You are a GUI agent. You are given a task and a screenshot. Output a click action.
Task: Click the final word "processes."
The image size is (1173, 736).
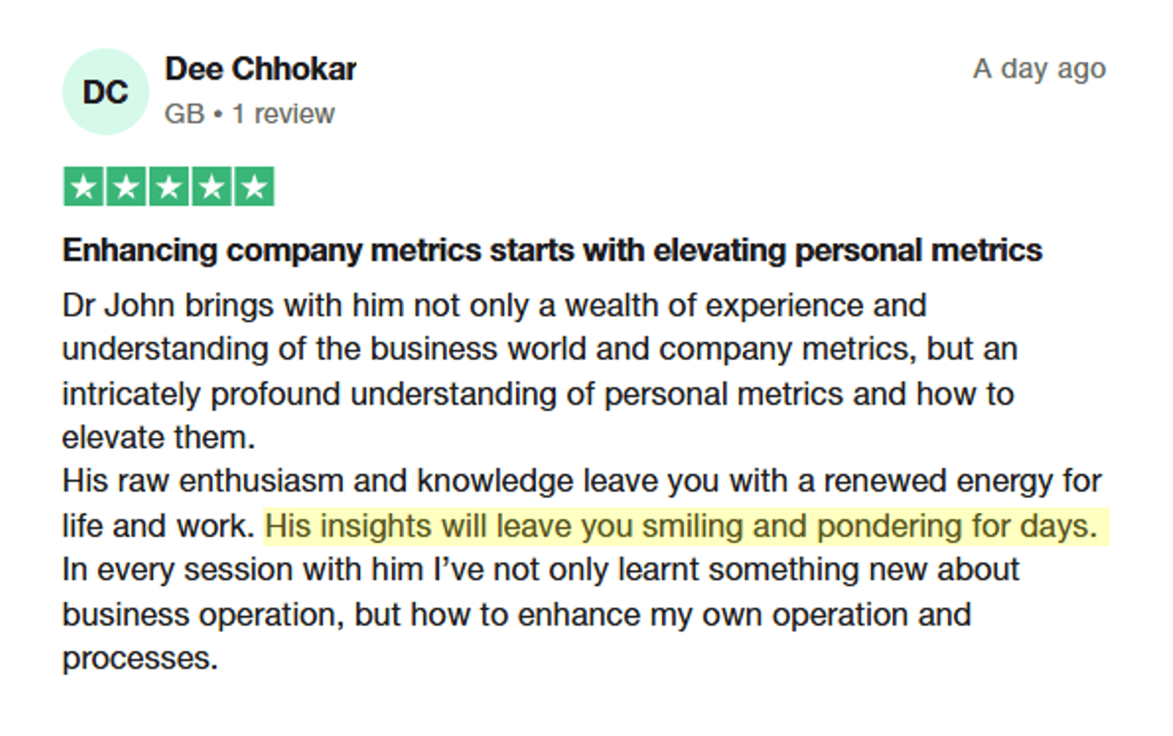pos(140,658)
